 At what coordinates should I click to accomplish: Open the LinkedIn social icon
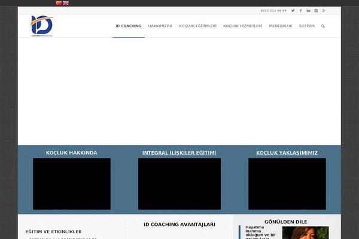click(x=308, y=10)
